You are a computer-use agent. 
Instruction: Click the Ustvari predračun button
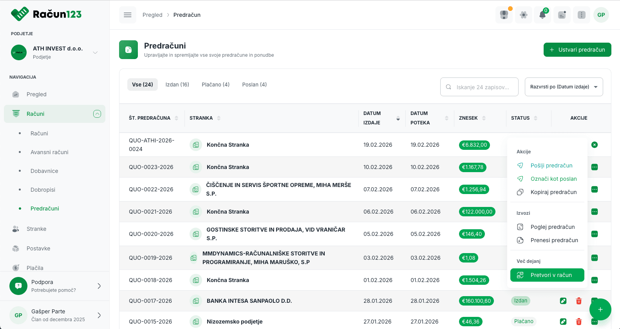coord(577,50)
